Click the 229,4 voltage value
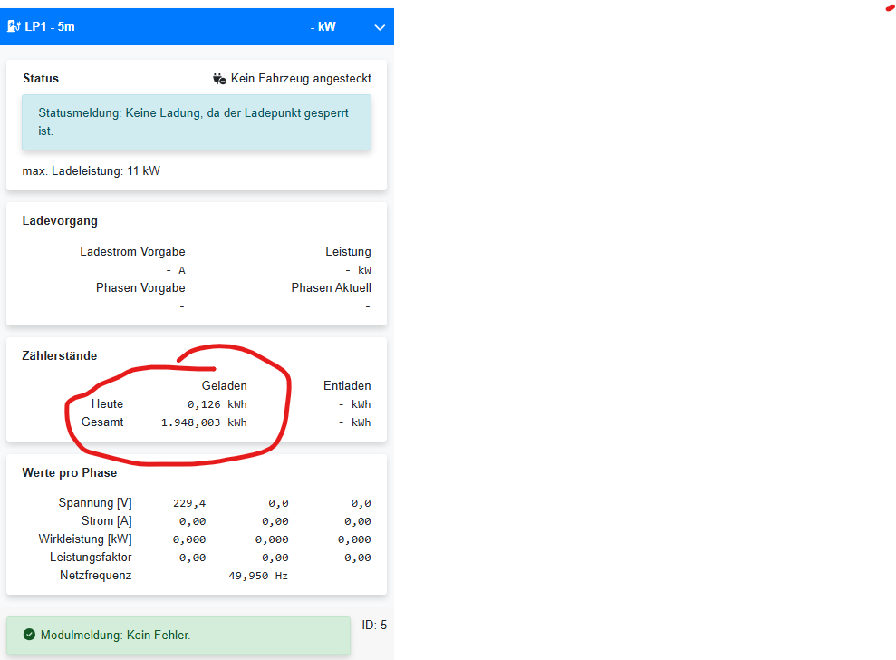 pos(189,503)
